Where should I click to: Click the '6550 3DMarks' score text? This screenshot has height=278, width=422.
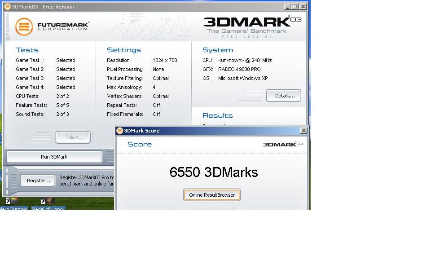(214, 172)
